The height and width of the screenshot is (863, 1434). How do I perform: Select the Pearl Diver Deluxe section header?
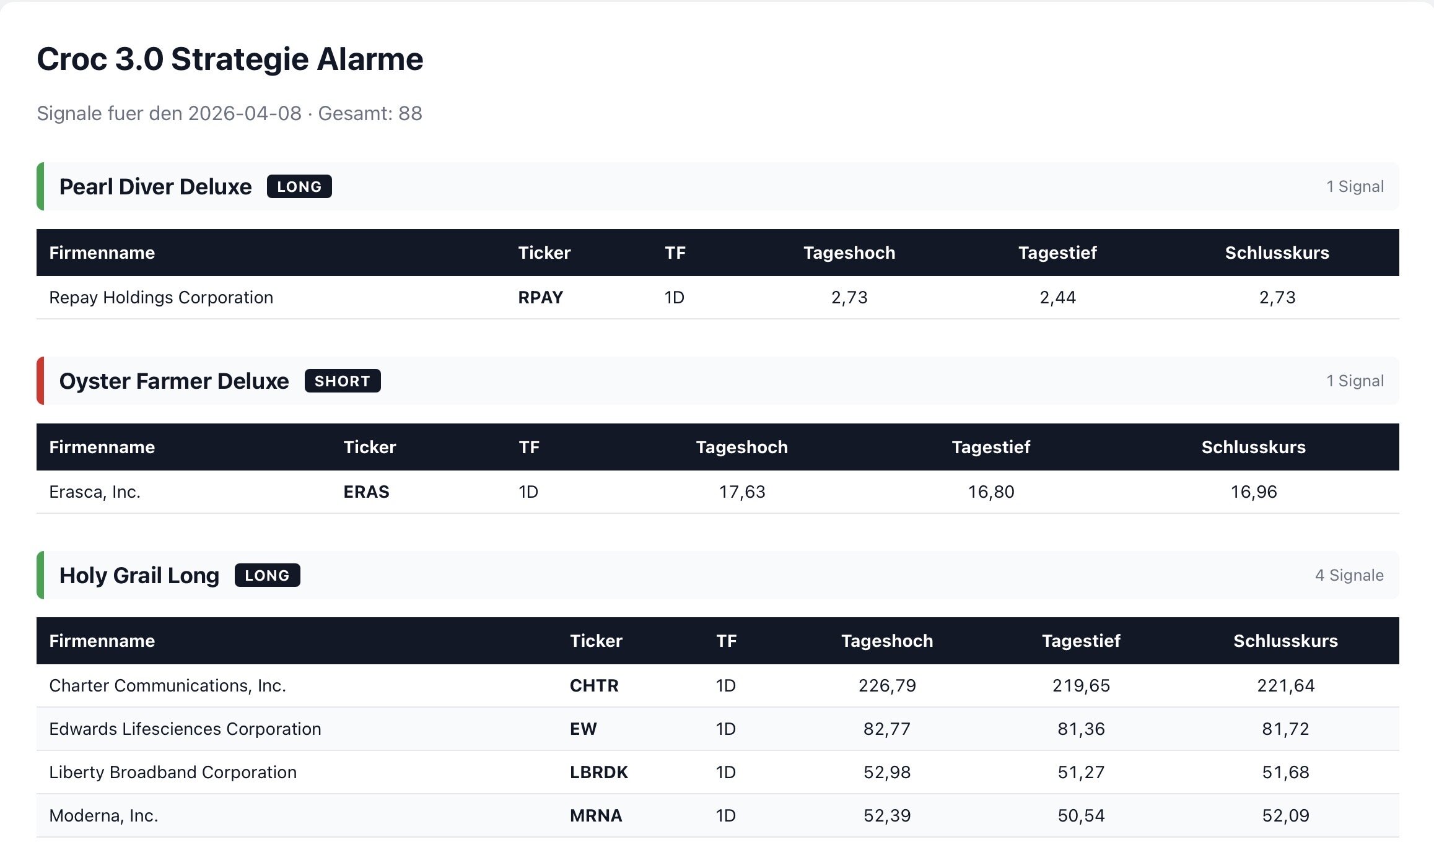tap(155, 187)
